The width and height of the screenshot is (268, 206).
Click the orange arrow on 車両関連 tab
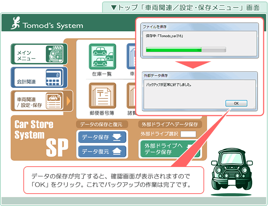pos(69,101)
